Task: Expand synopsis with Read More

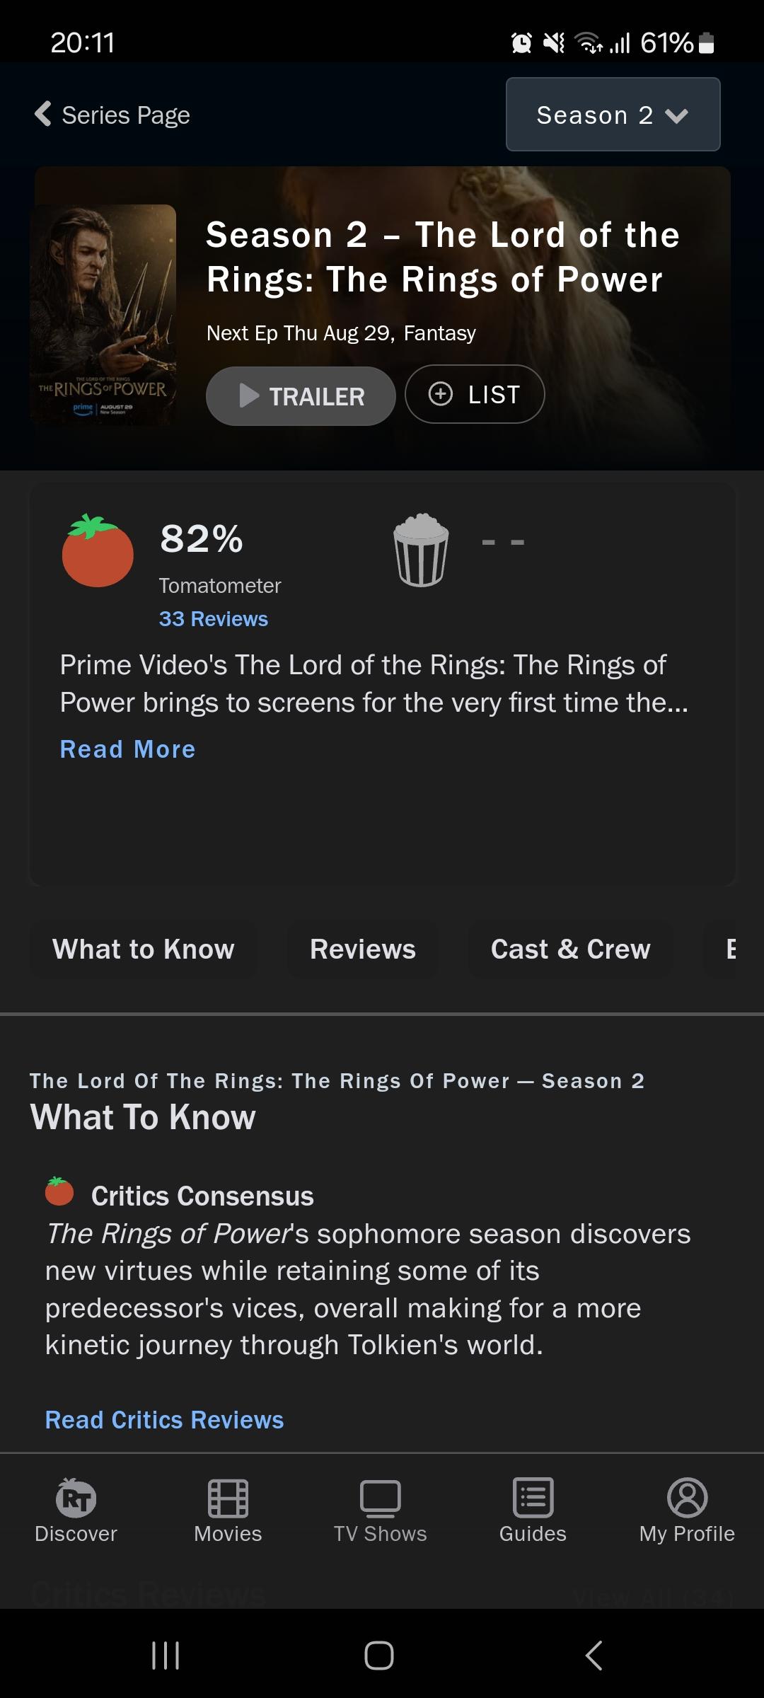Action: point(127,749)
